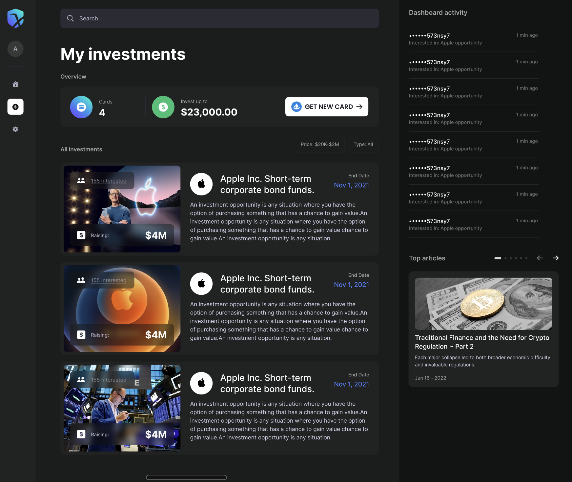Open 155 Interested link on first card
The width and height of the screenshot is (572, 482).
pos(109,181)
